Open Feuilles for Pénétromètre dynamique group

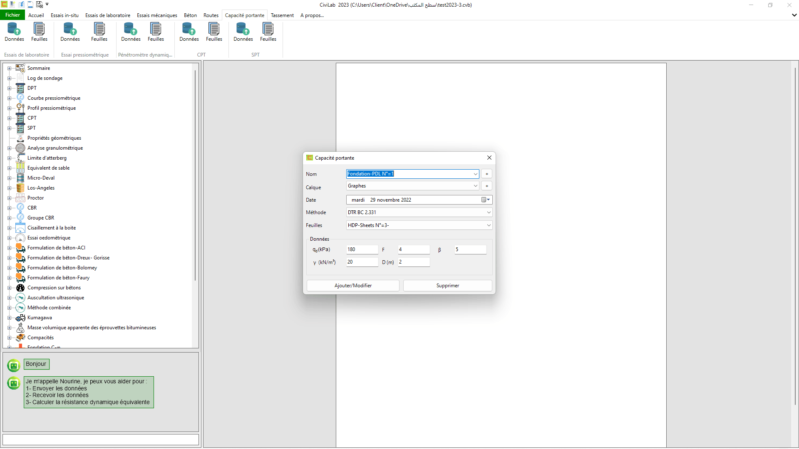(156, 32)
